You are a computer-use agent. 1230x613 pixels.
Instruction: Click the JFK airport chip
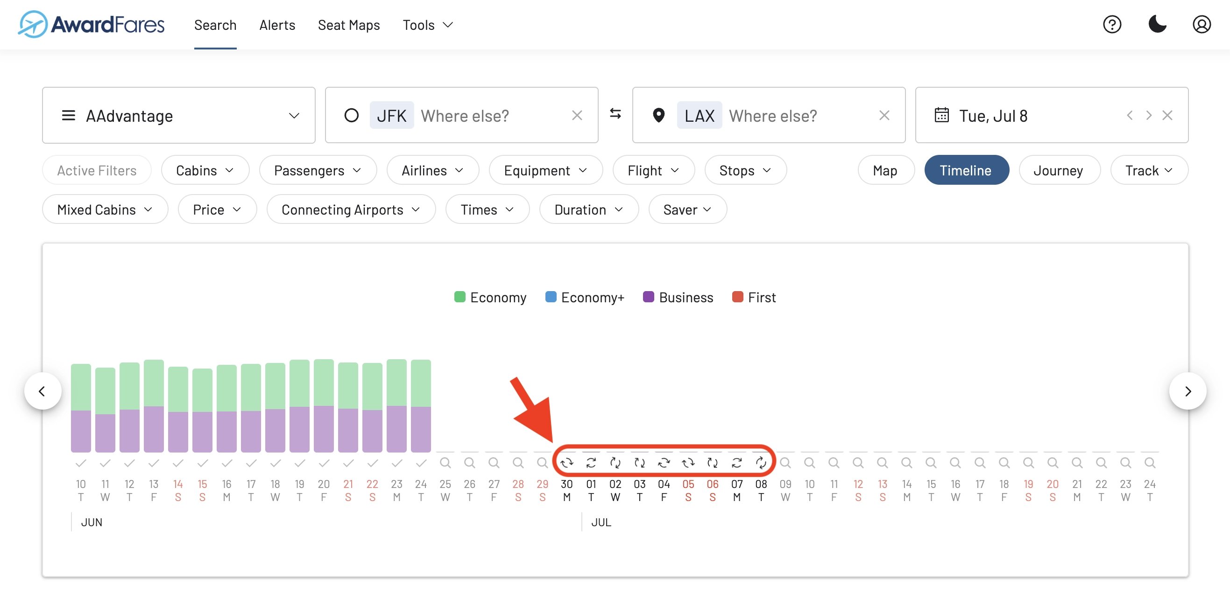[x=391, y=115]
